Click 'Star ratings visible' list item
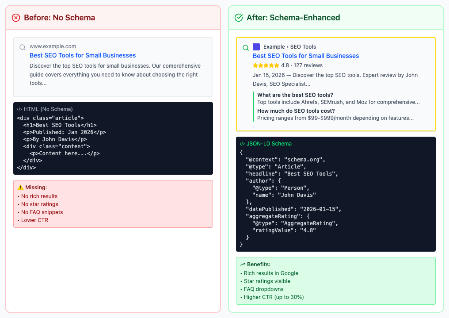This screenshot has height=318, width=449. click(267, 281)
